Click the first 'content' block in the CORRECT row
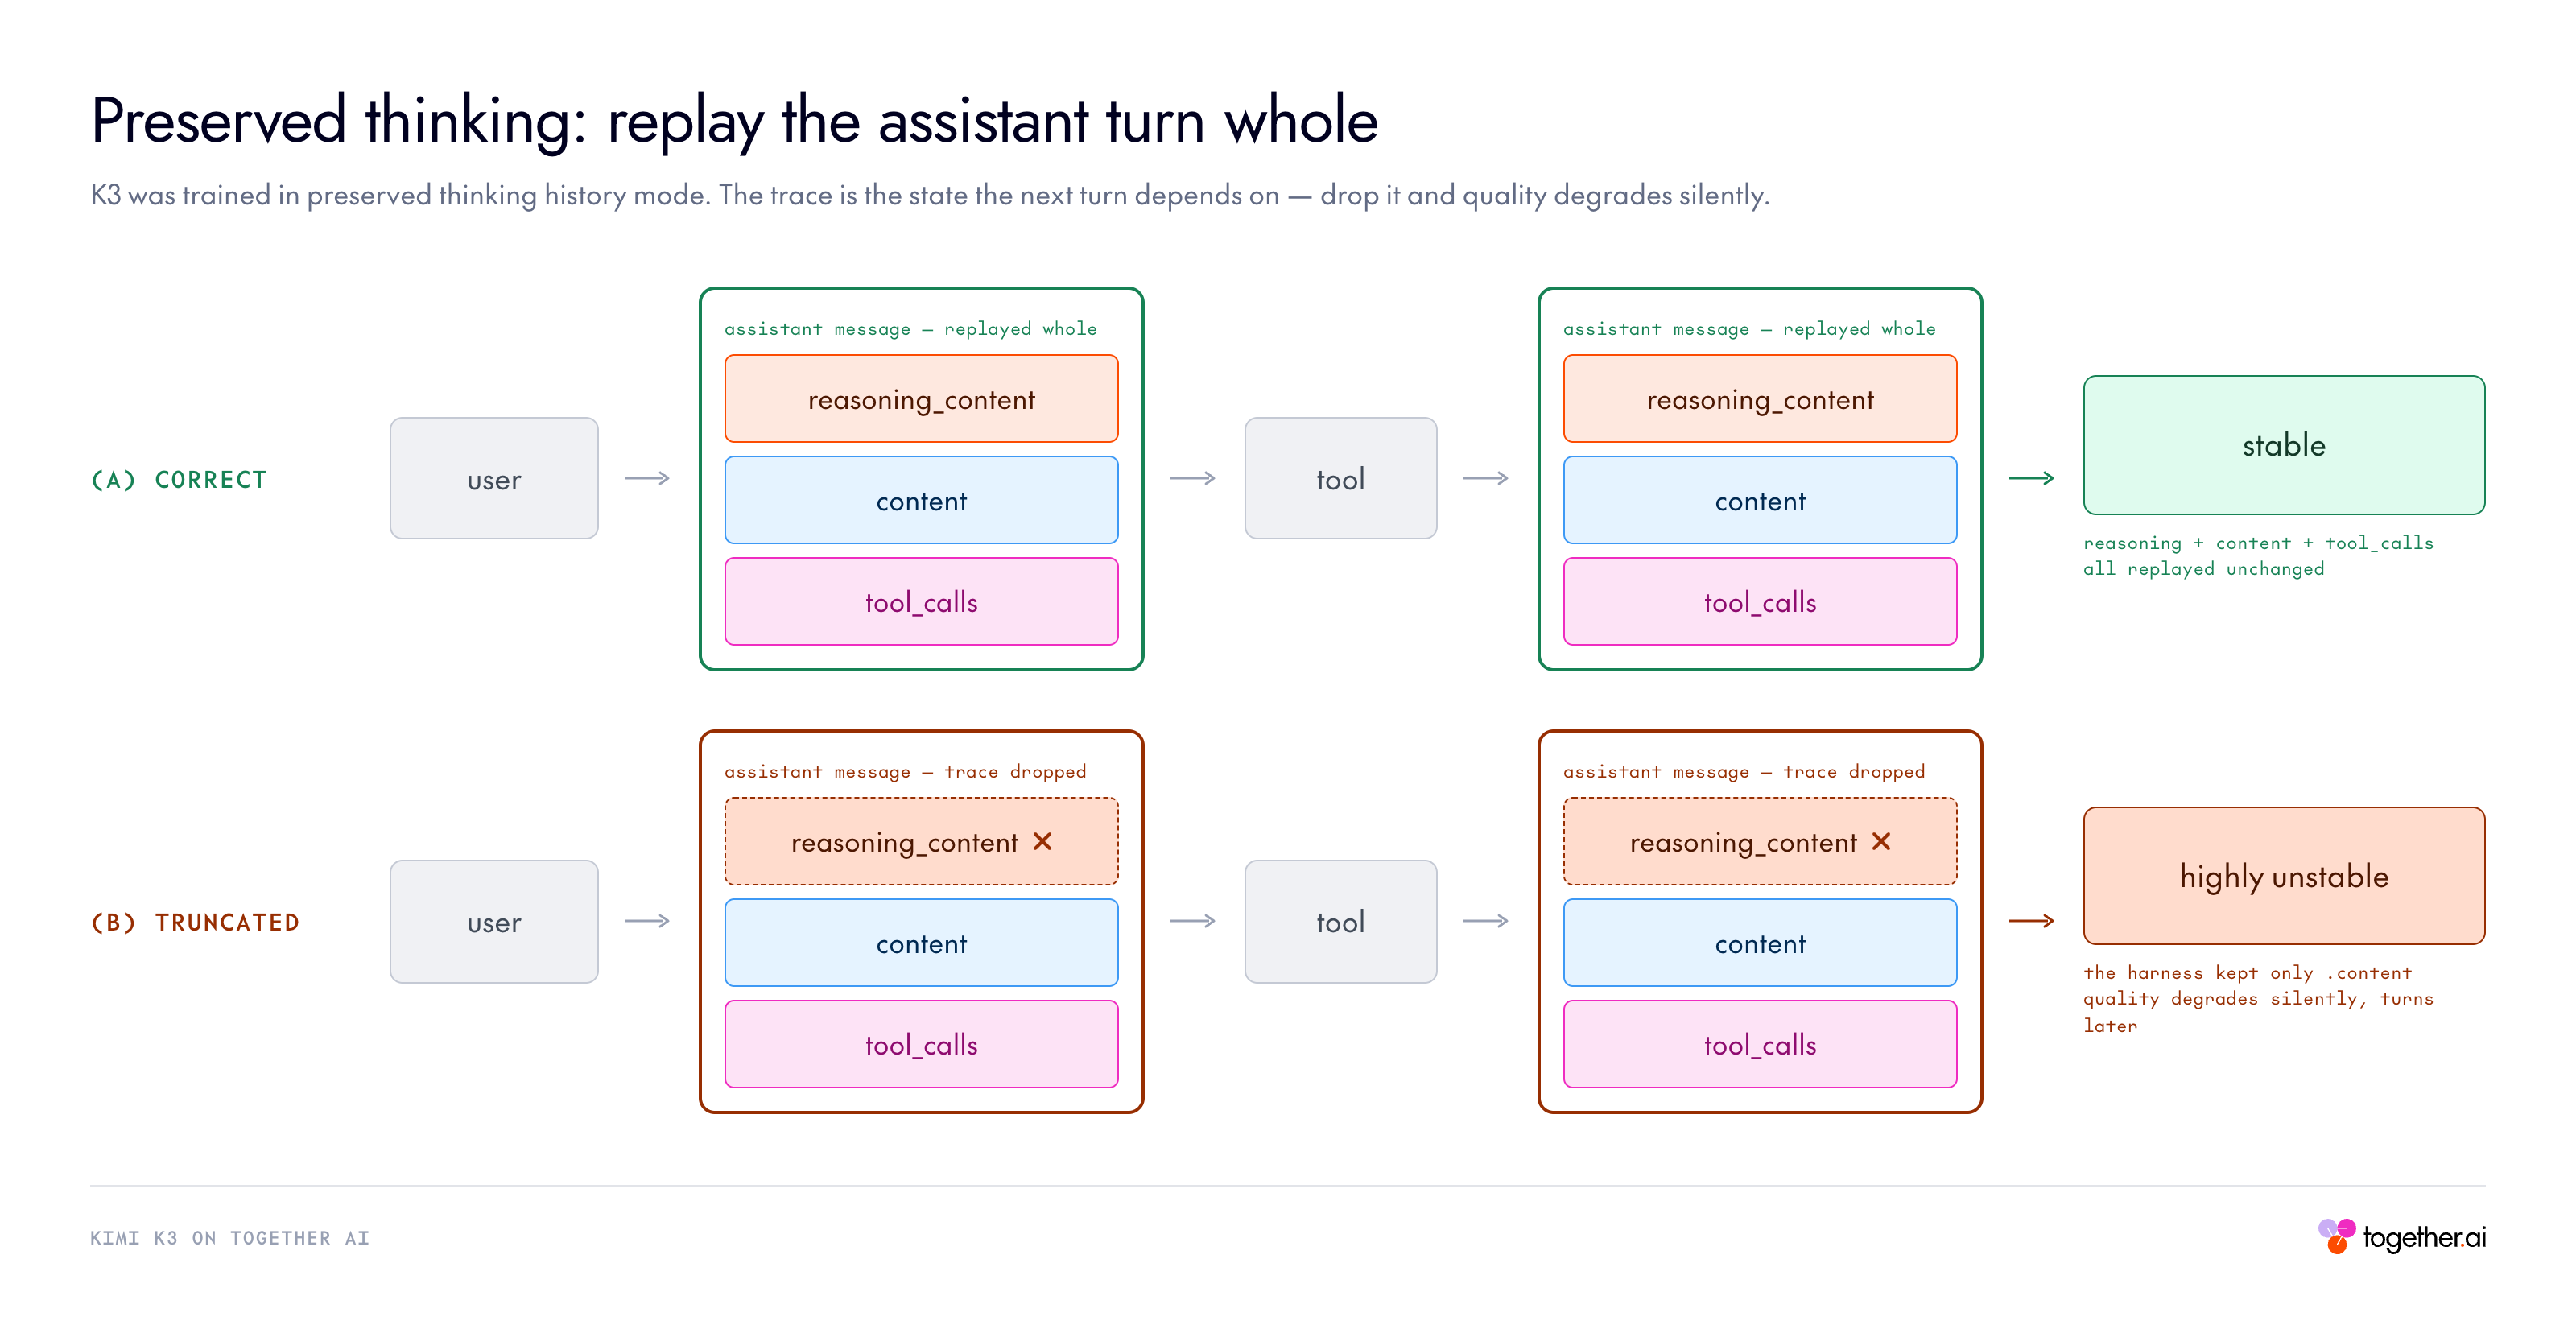2576x1325 pixels. pyautogui.click(x=921, y=500)
